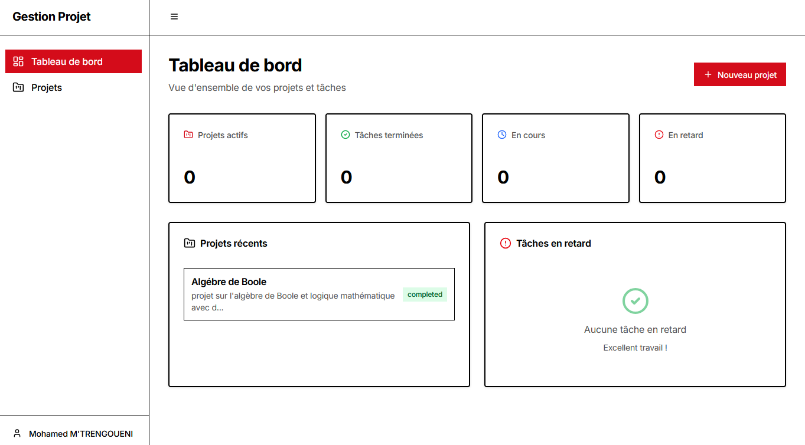Click the Gestion Projet app title
The height and width of the screenshot is (445, 805).
click(x=51, y=17)
